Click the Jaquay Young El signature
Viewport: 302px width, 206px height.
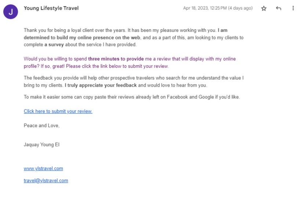coord(41,145)
